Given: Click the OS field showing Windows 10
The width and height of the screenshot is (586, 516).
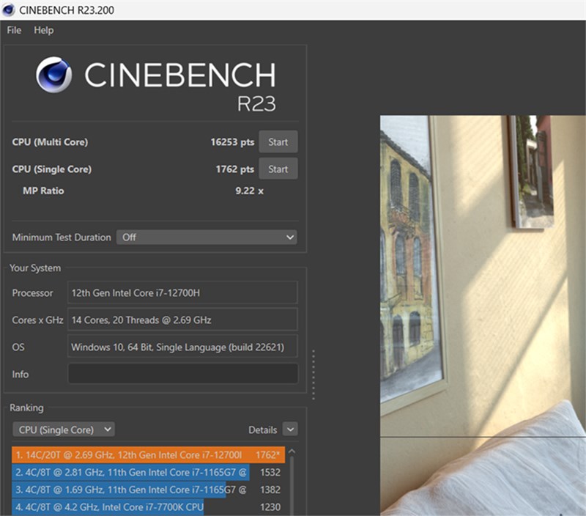Looking at the screenshot, I should pos(182,347).
